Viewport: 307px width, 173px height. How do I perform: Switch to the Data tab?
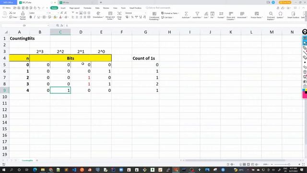pyautogui.click(x=97, y=8)
